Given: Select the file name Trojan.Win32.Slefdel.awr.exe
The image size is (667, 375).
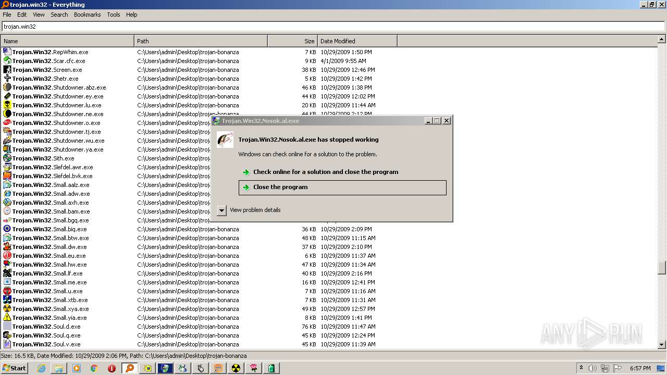Looking at the screenshot, I should click(x=53, y=167).
